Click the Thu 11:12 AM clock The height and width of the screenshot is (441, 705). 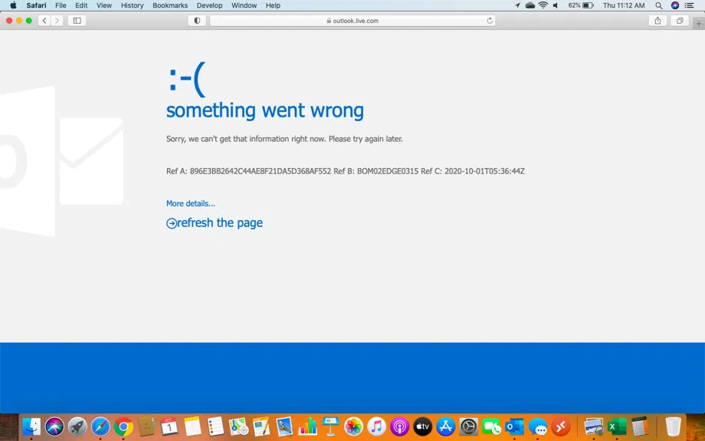624,5
